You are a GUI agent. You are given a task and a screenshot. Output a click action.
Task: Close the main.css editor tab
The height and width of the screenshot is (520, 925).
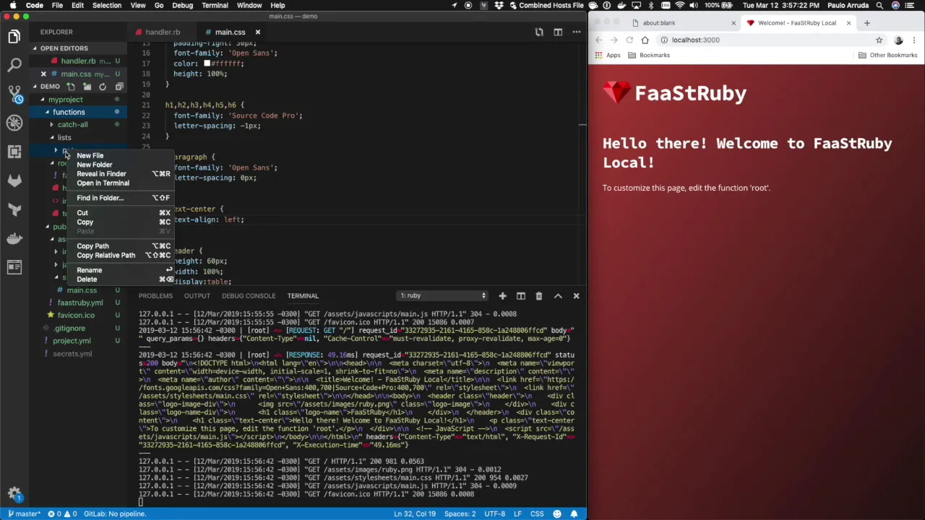257,32
